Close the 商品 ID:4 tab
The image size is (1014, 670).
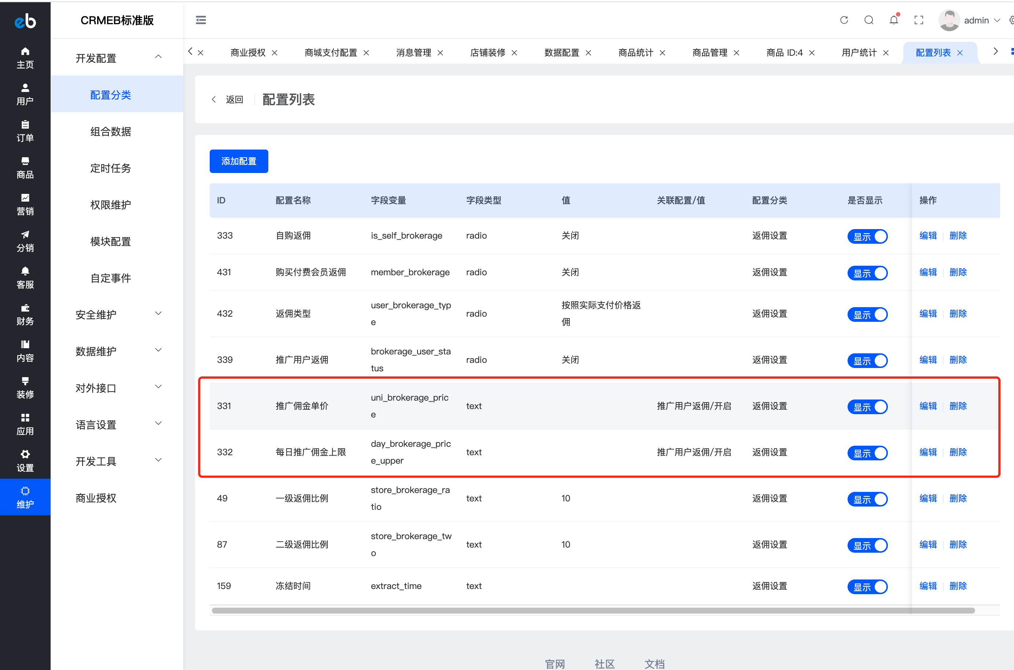(812, 52)
